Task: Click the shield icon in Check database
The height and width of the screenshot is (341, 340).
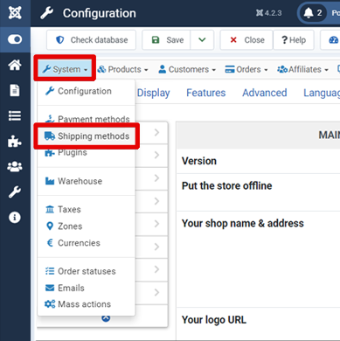Action: click(x=60, y=40)
